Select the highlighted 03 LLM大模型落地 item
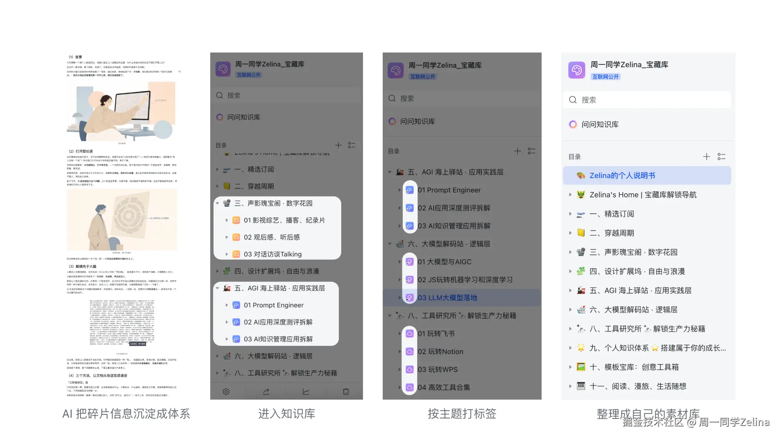The width and height of the screenshot is (781, 439). click(448, 298)
